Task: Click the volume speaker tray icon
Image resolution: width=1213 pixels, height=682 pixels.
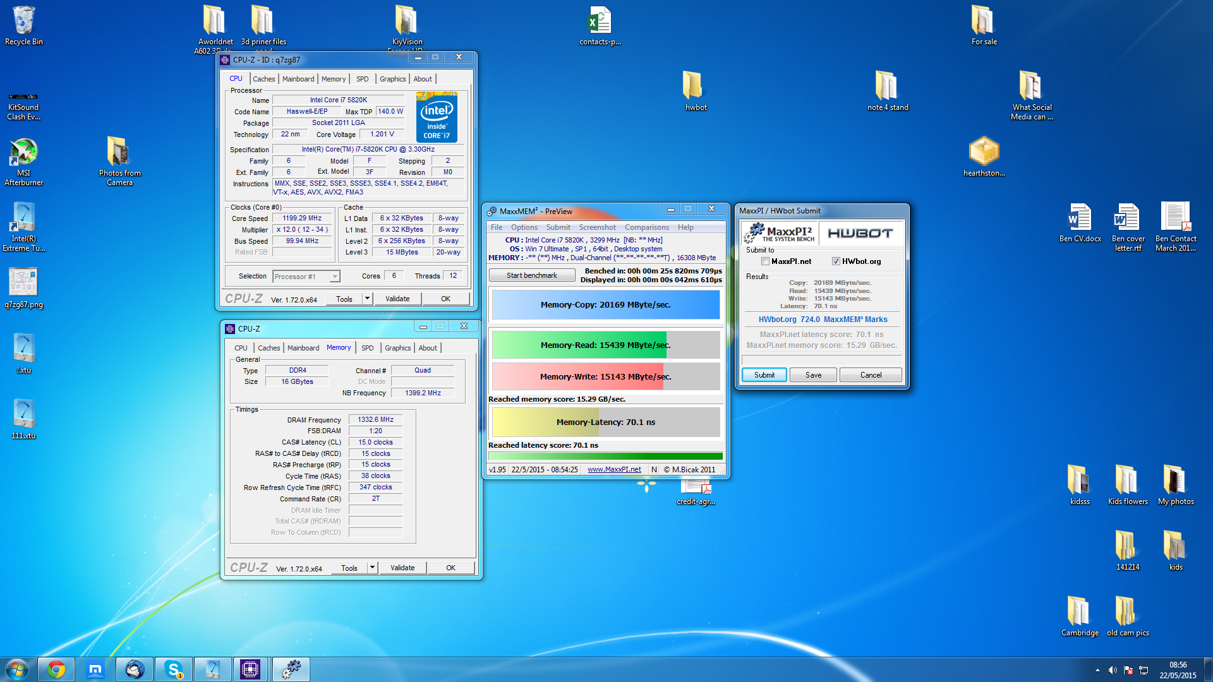Action: [1113, 670]
